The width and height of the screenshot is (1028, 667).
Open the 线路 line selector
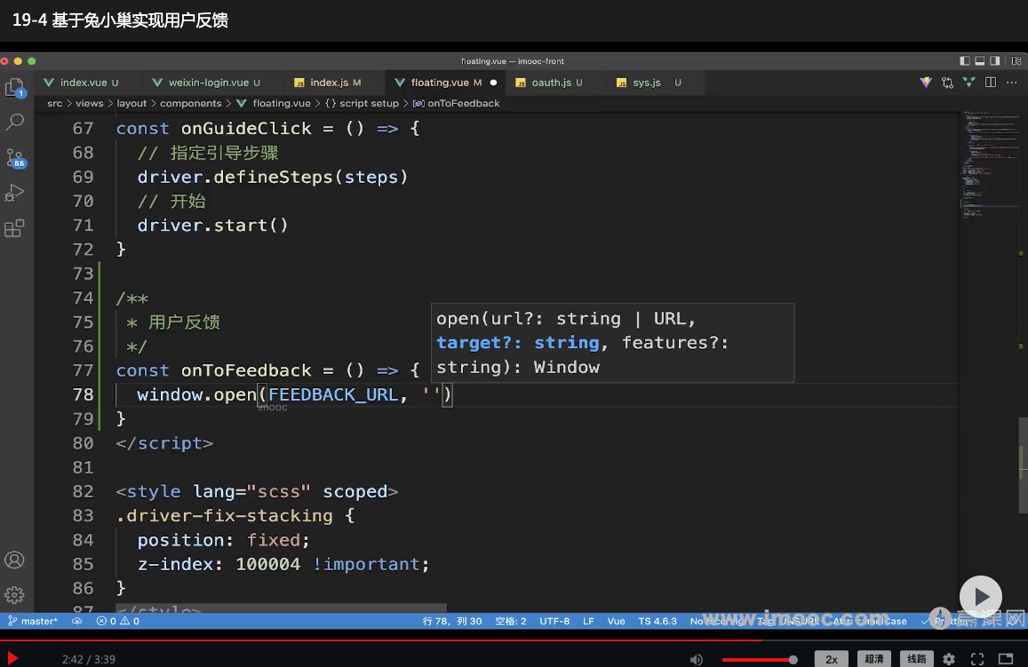click(917, 659)
